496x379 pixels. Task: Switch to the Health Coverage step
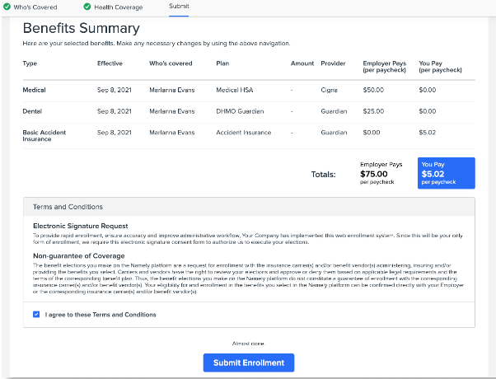117,7
